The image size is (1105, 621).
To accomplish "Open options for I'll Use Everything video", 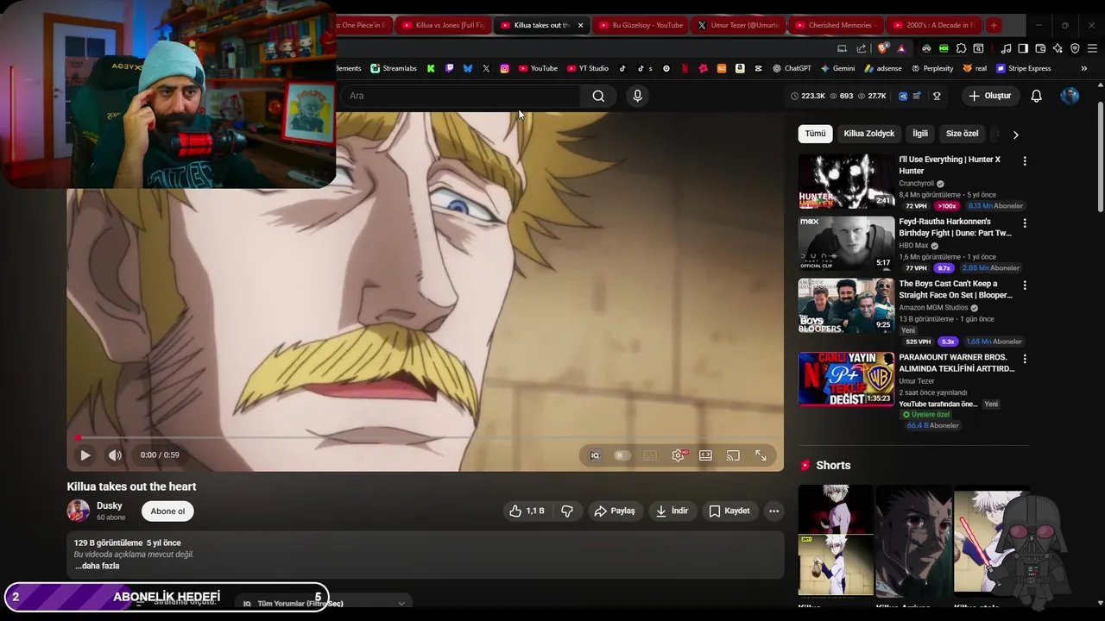I will point(1025,161).
